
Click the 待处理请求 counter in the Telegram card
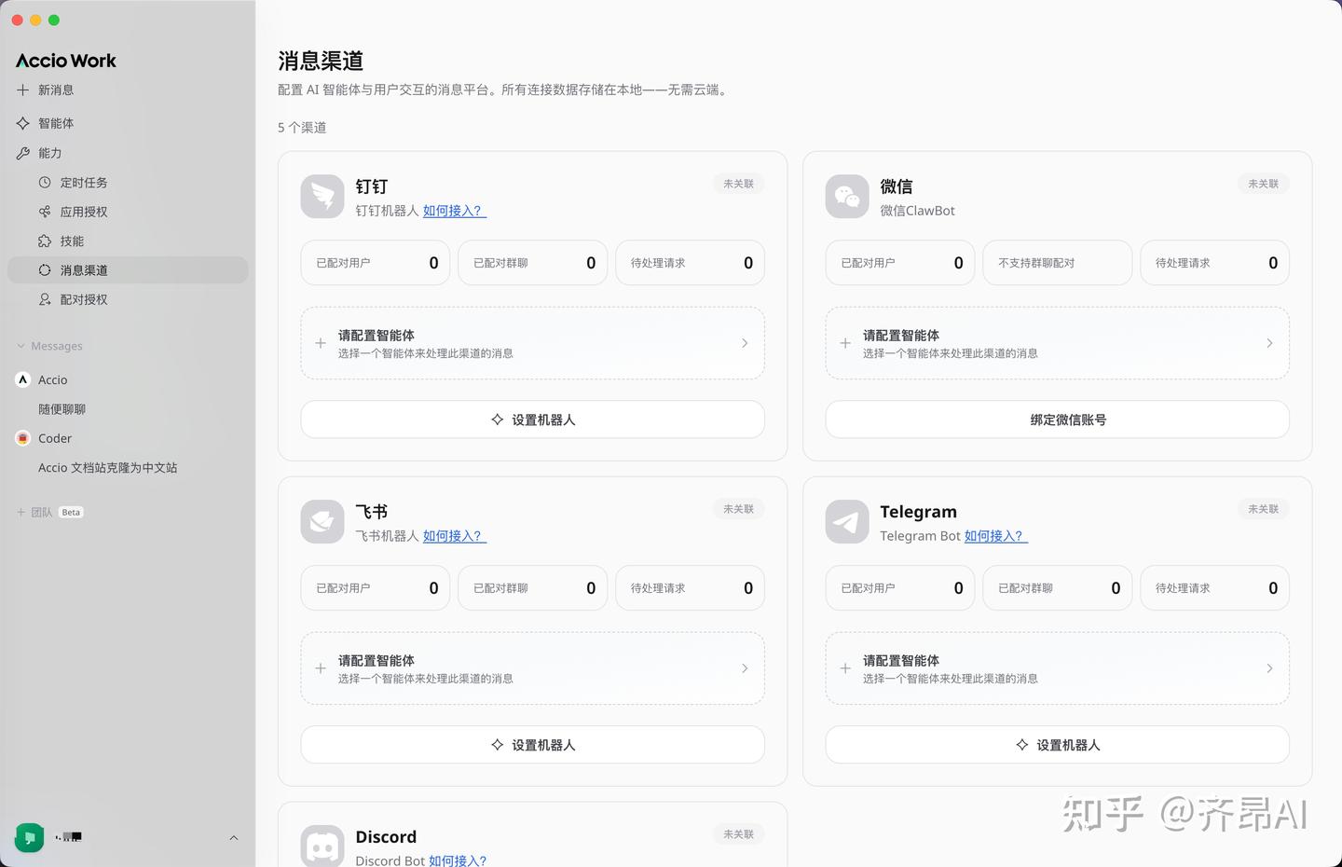[1215, 588]
